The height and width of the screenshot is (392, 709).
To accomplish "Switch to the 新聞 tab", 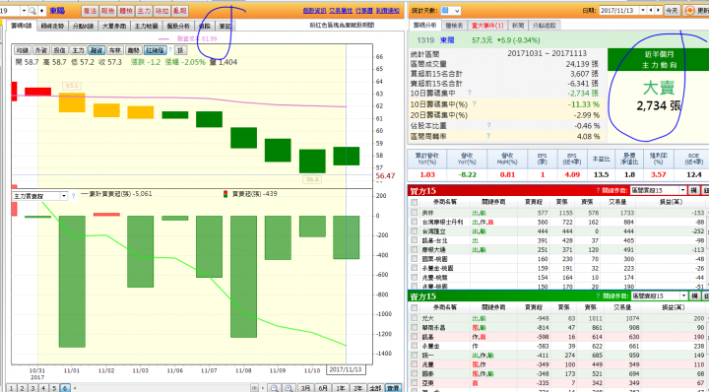I will click(x=518, y=26).
